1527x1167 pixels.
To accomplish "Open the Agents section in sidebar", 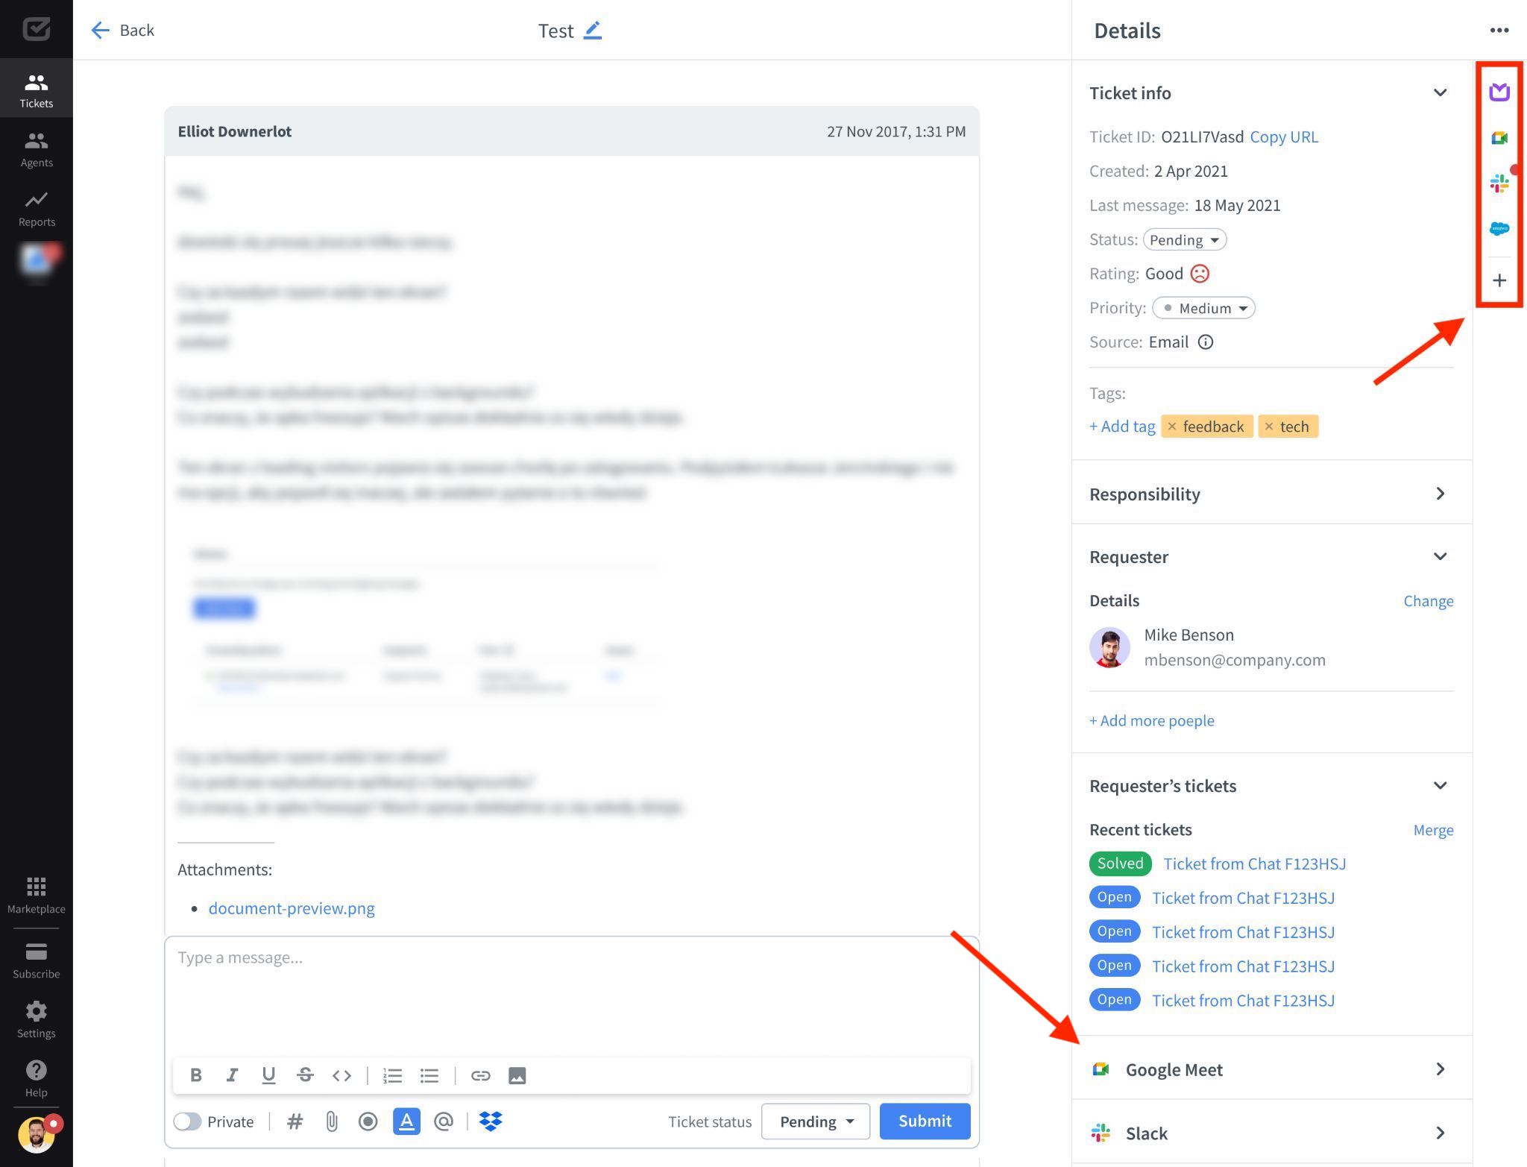I will 36,149.
